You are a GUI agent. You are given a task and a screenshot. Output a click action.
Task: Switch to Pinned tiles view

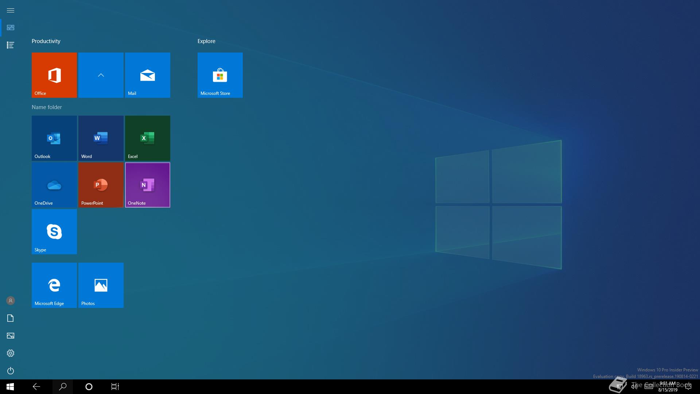(x=11, y=28)
